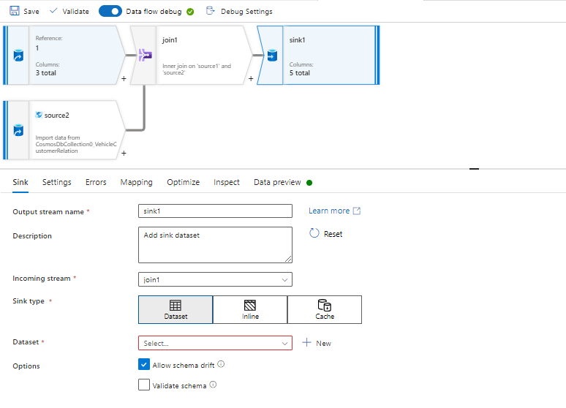
Task: Open the Inspect tab
Action: (227, 182)
